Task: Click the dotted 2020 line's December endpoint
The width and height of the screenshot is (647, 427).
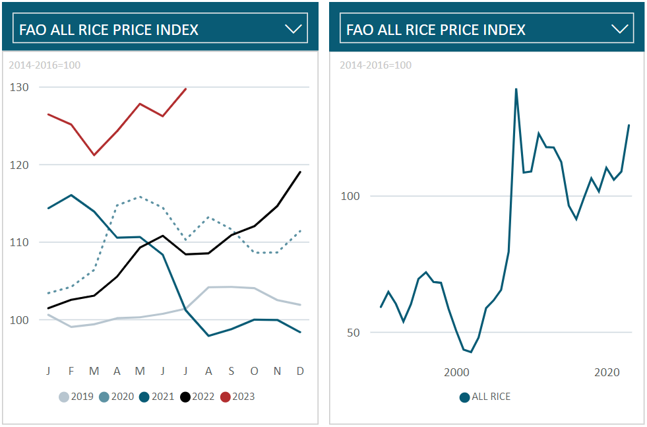Action: click(x=301, y=230)
